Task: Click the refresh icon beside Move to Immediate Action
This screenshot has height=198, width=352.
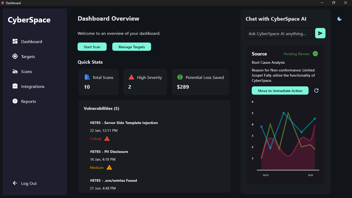Action: pyautogui.click(x=316, y=90)
